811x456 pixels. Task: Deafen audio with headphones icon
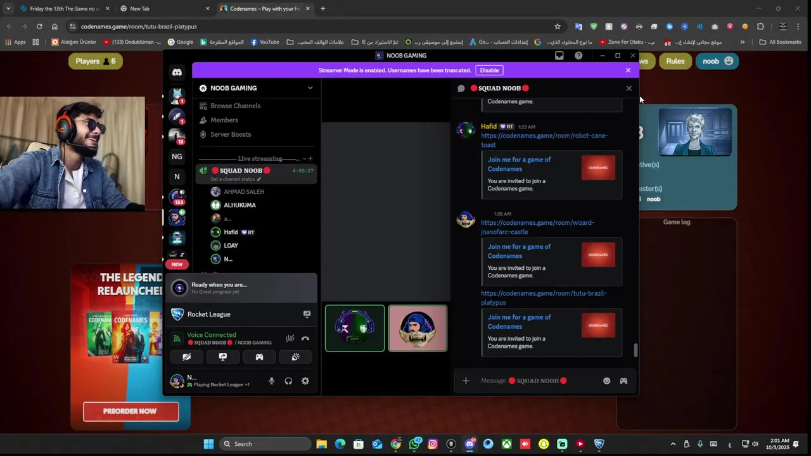click(288, 381)
